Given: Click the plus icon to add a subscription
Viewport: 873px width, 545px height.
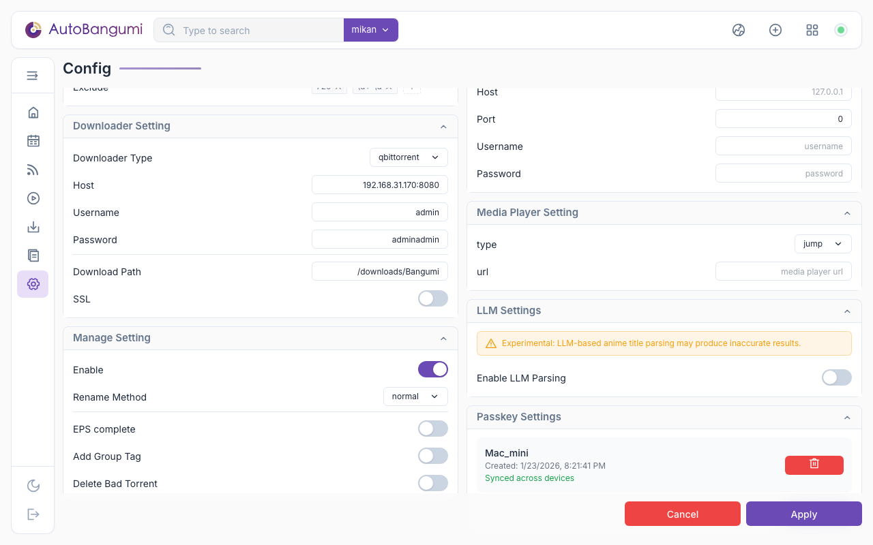Looking at the screenshot, I should coord(775,30).
